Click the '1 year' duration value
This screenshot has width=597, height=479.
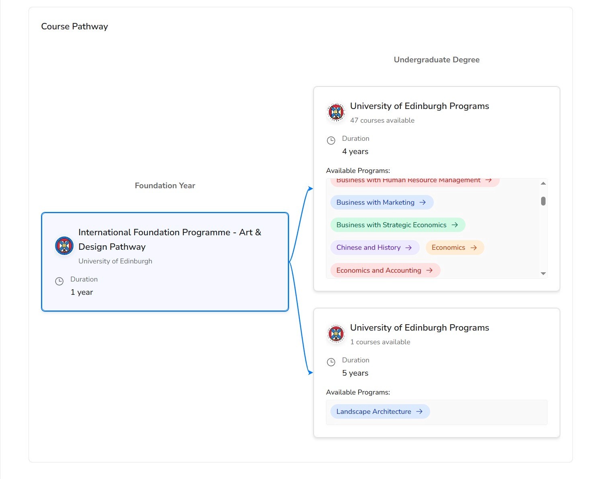tap(82, 292)
